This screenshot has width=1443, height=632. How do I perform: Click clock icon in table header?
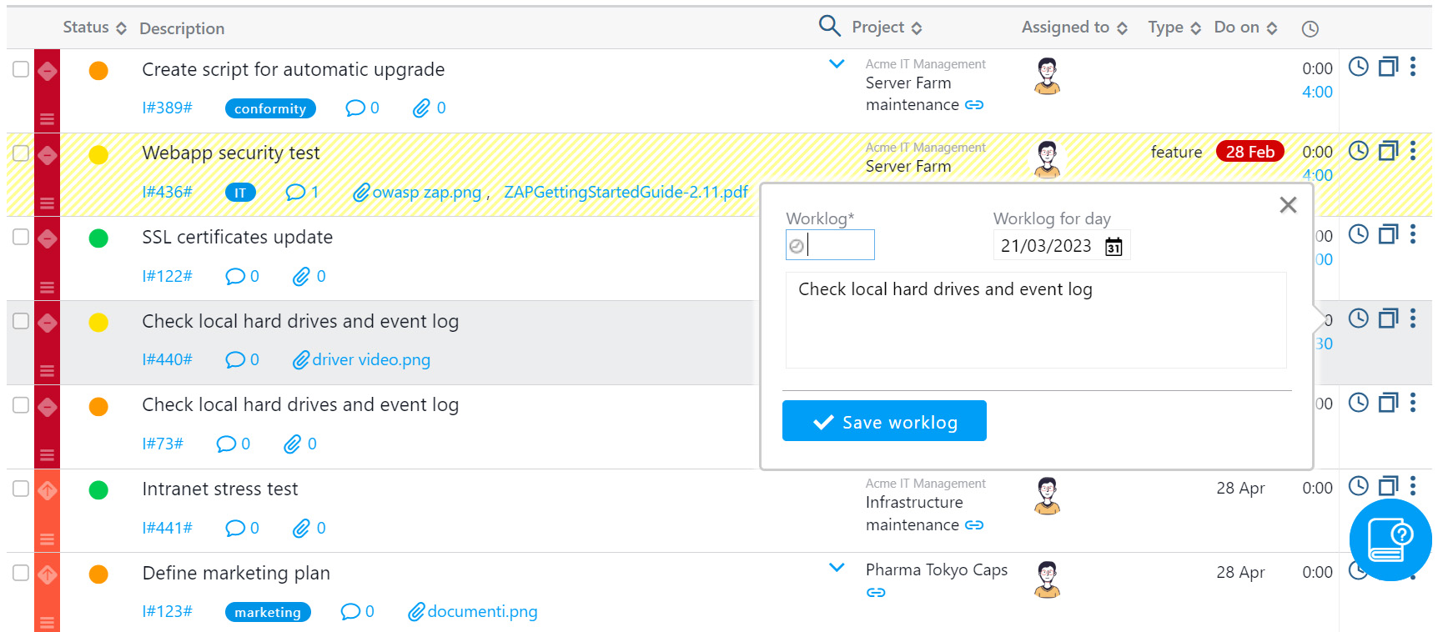coord(1310,29)
